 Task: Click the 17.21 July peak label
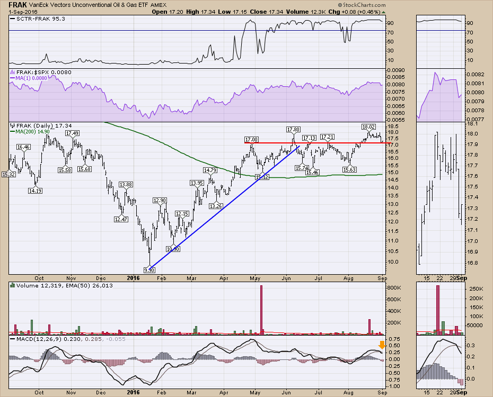click(327, 137)
